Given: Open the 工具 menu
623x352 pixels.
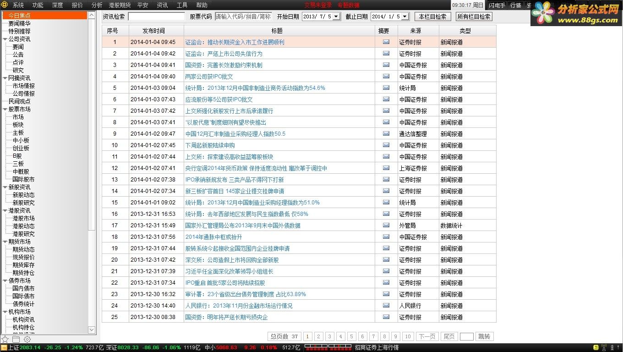Looking at the screenshot, I should [x=182, y=5].
